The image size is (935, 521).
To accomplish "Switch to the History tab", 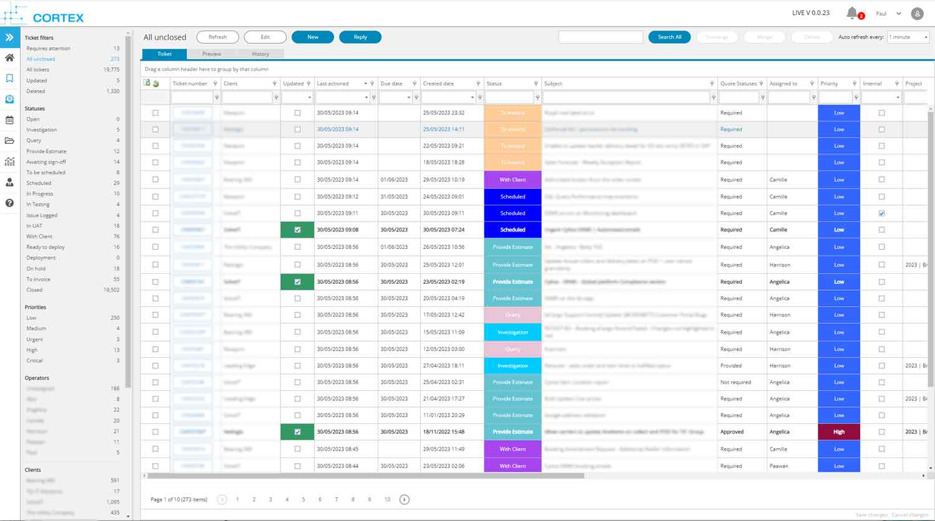I will pos(261,54).
